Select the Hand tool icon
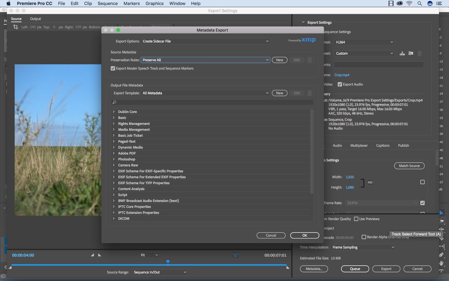This screenshot has width=449, height=281. pos(441,263)
